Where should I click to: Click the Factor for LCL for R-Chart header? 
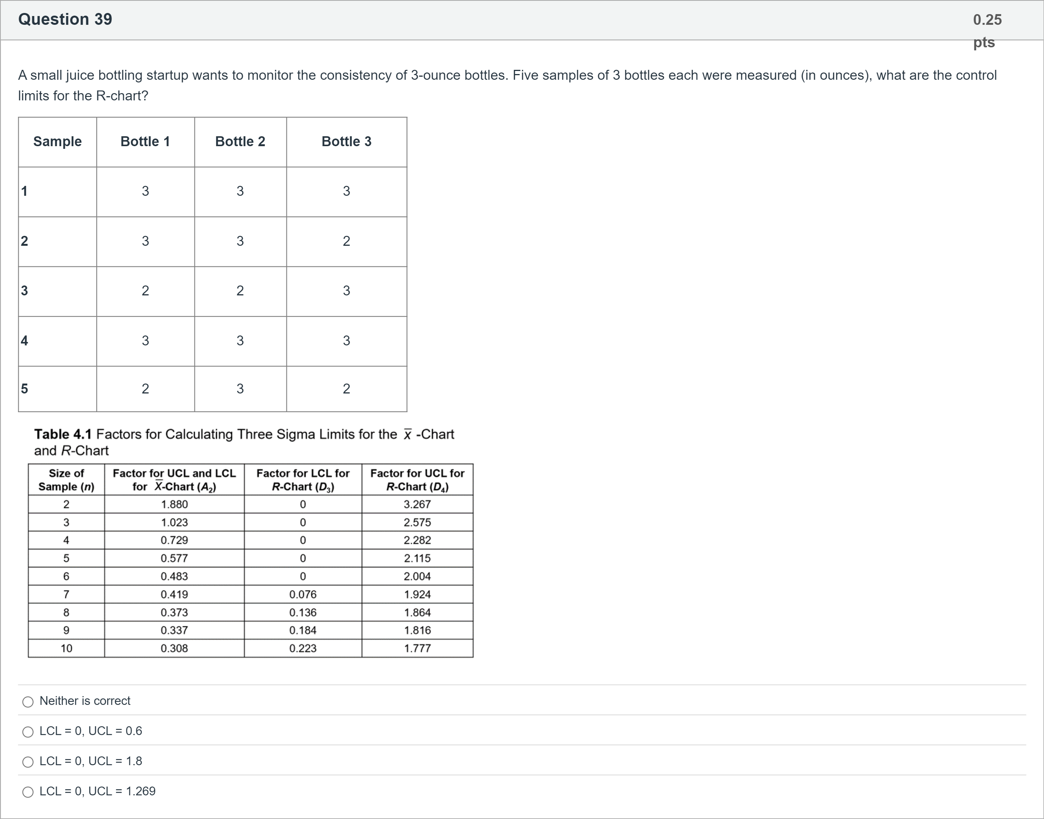click(x=303, y=479)
